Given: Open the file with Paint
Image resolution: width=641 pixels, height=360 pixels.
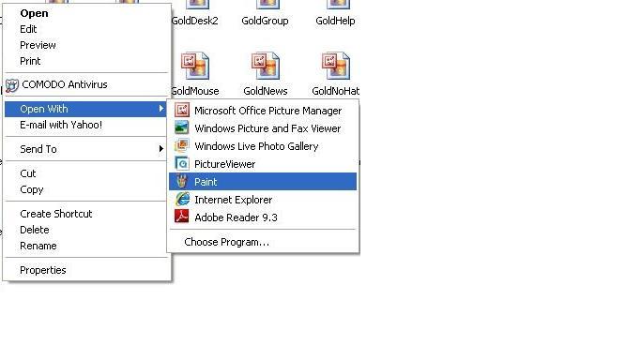Looking at the screenshot, I should pyautogui.click(x=263, y=181).
